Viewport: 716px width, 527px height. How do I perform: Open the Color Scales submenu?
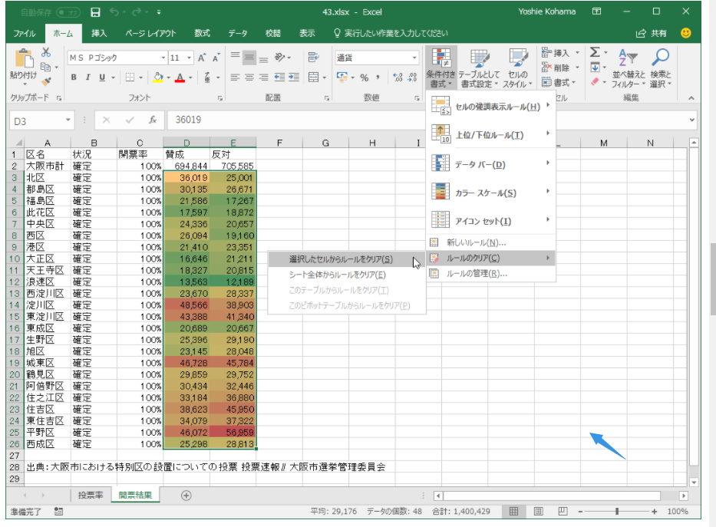tap(491, 193)
